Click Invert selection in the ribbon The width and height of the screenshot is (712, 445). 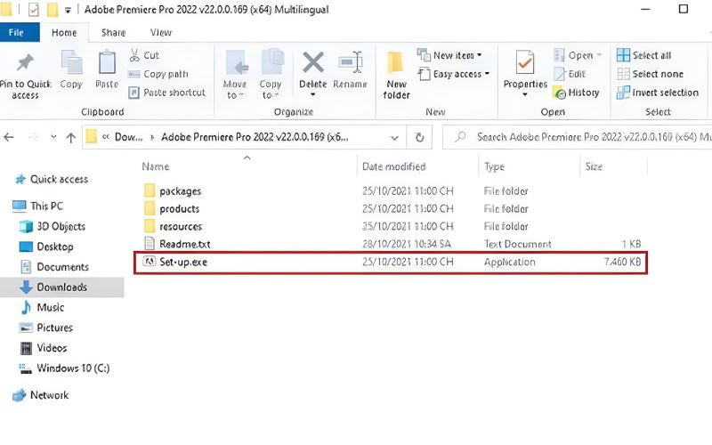658,93
